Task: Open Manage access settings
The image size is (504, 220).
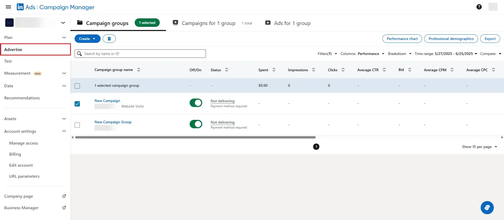Action: pos(23,143)
